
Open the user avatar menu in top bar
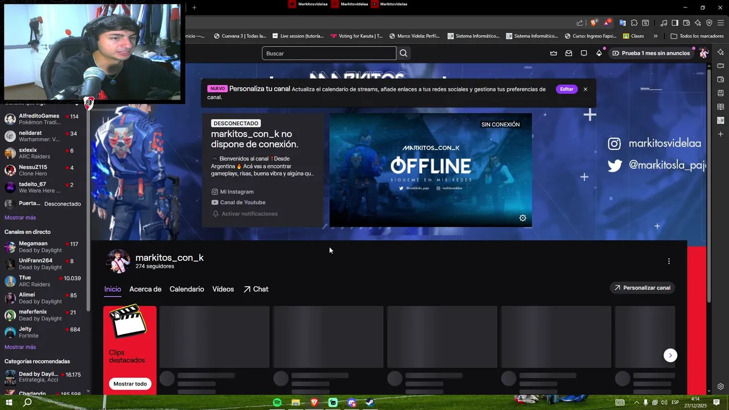point(704,53)
